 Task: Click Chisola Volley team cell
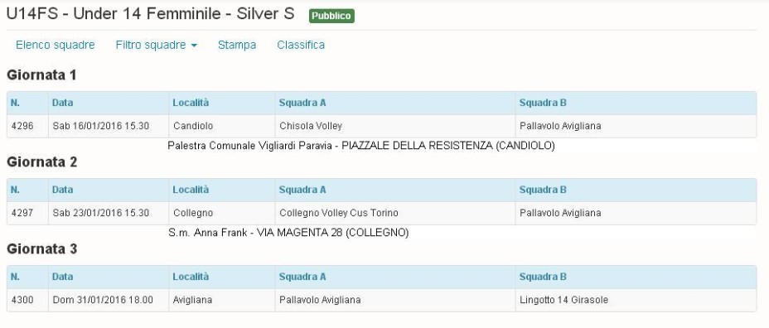point(395,126)
